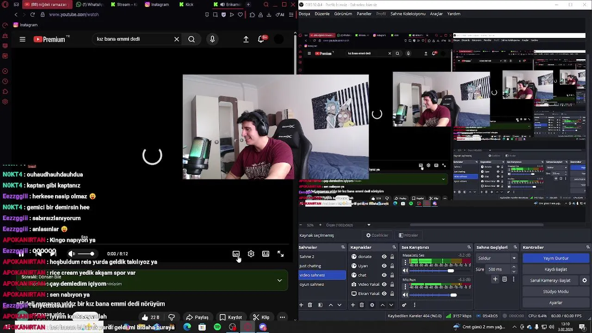Image resolution: width=592 pixels, height=333 pixels.
Task: Mute Masaüstü Ses in the mixer
Action: (x=406, y=271)
